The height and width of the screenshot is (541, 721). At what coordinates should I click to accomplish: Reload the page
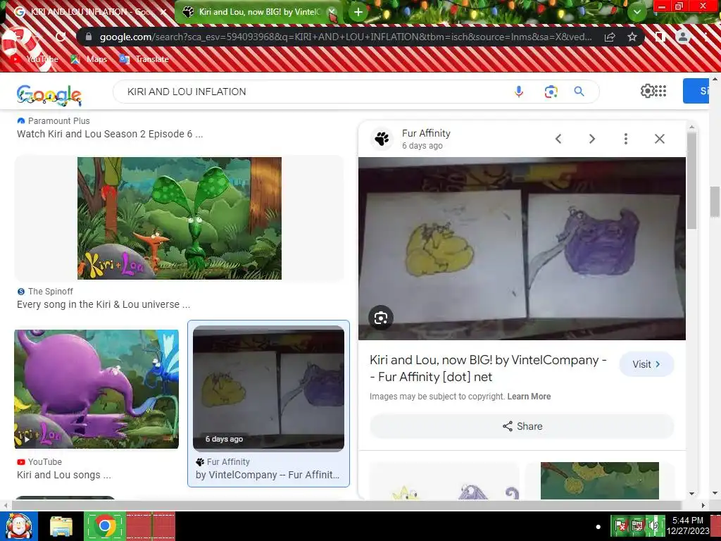point(61,37)
